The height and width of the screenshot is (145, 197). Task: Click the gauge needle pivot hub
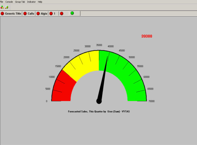click(x=99, y=101)
